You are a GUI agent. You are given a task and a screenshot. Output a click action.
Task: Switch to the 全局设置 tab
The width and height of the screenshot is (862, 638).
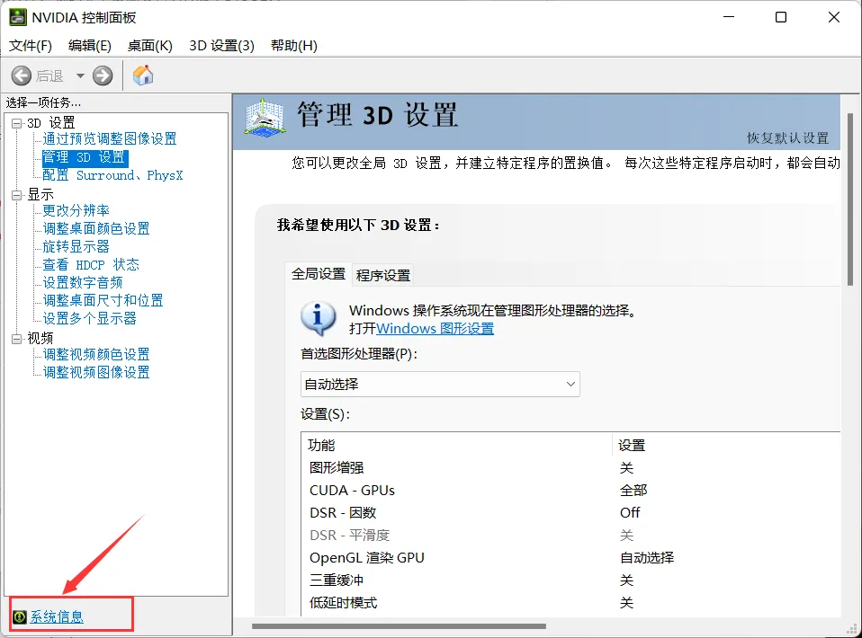pos(319,273)
